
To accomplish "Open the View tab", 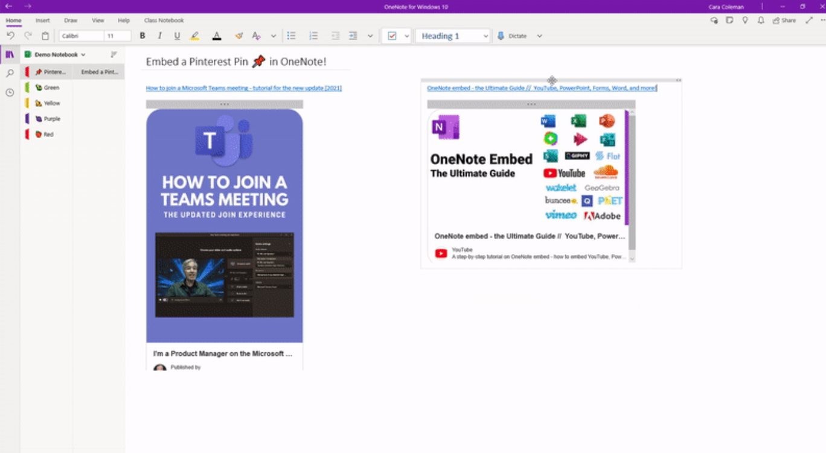I will 98,21.
